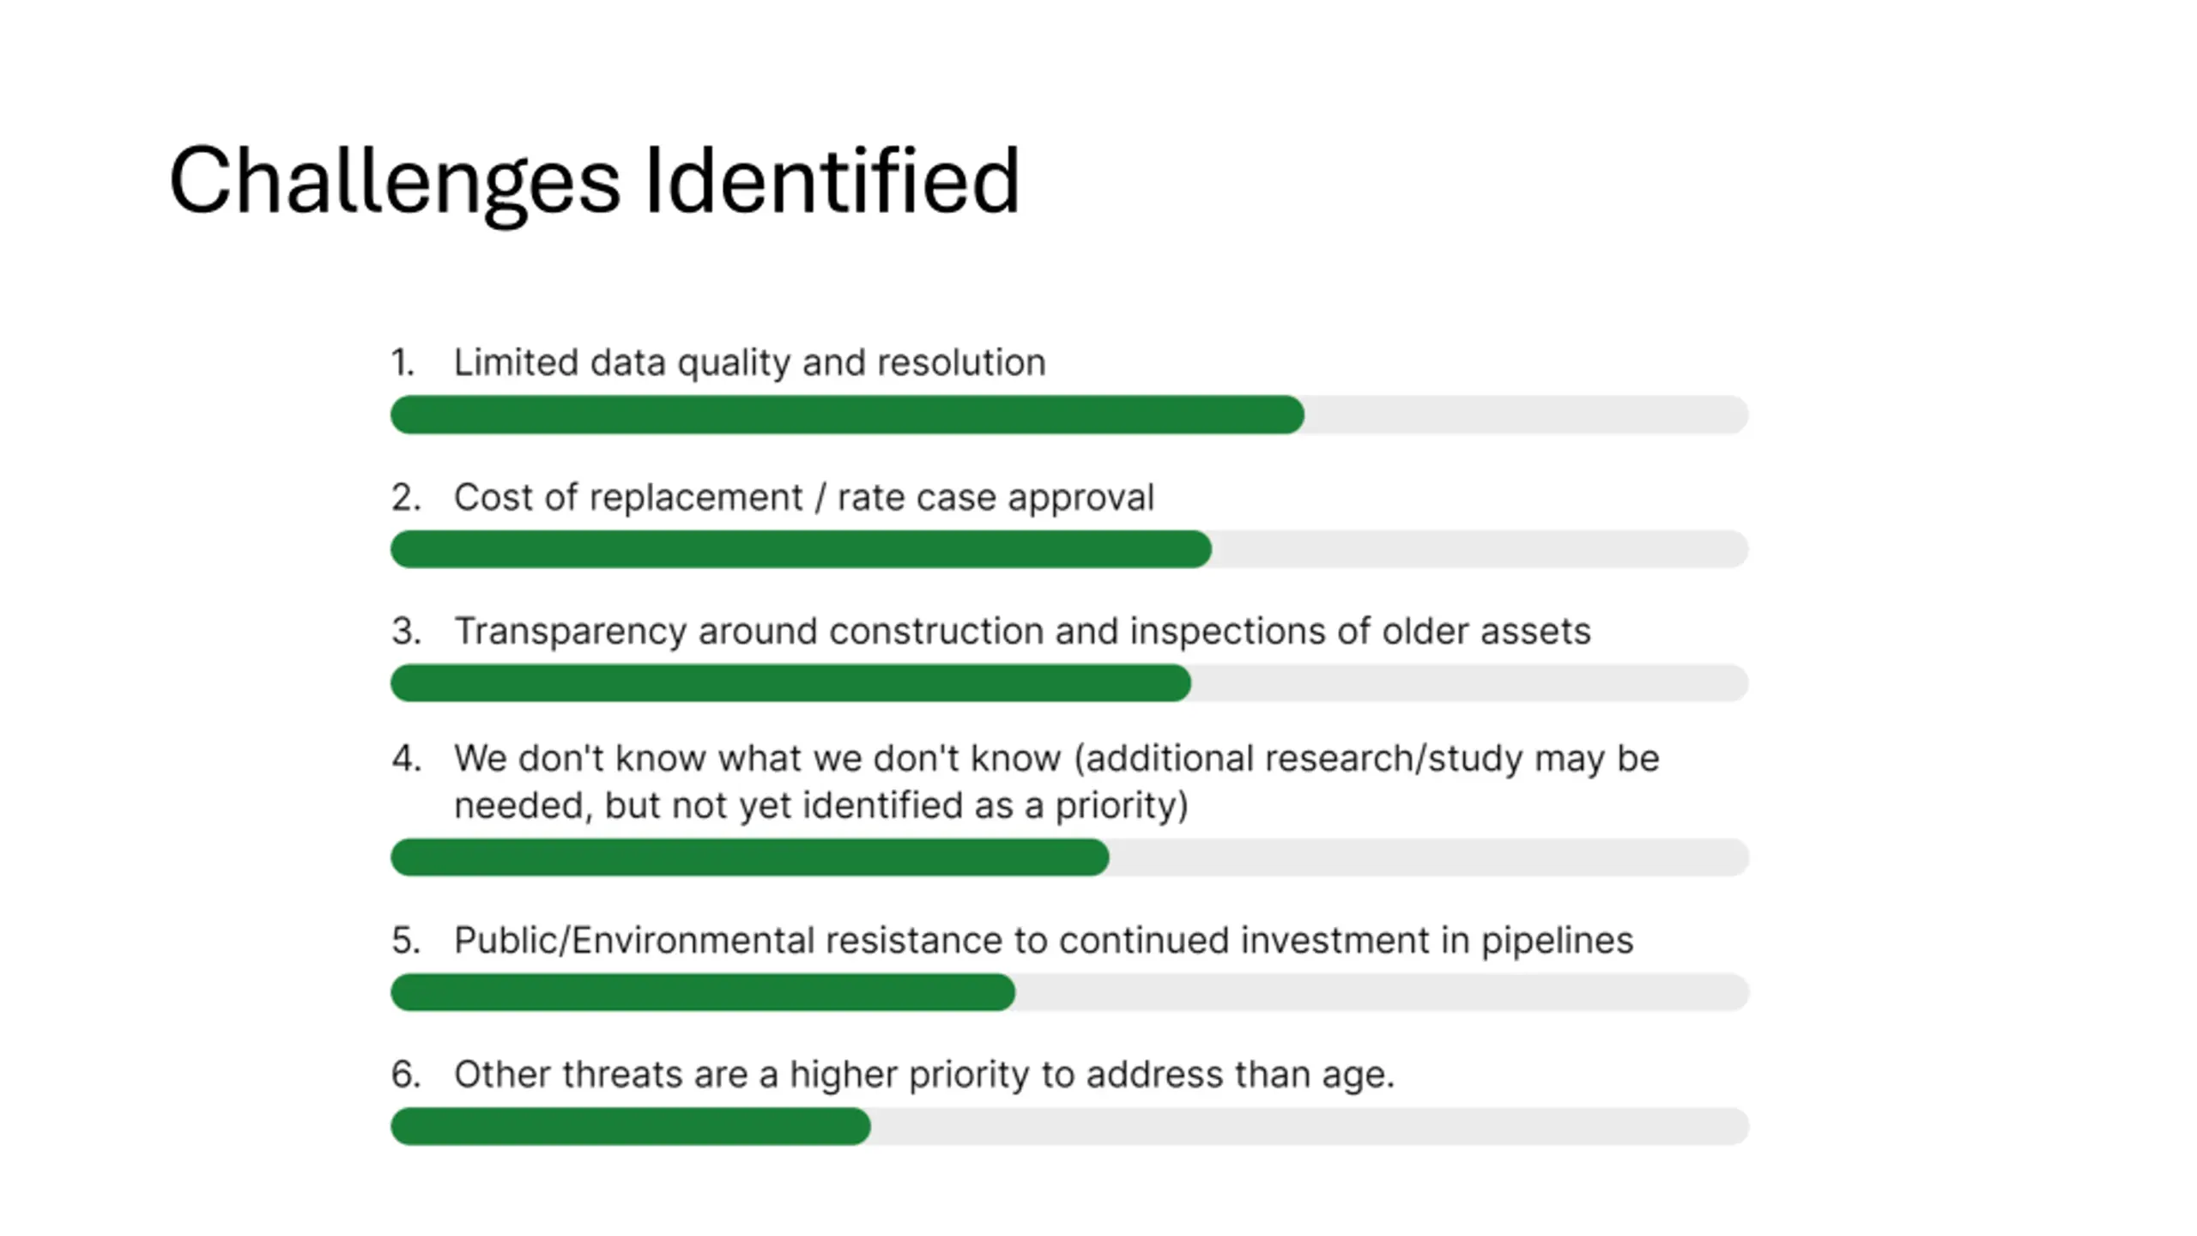Click the "Challenges Identified" slide title
Viewport: 2197px width, 1236px height.
(x=594, y=181)
